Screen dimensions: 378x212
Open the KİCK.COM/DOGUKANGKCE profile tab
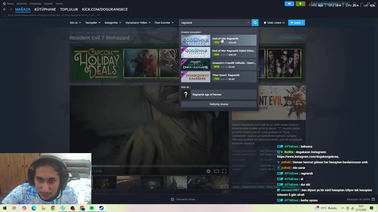coord(105,9)
